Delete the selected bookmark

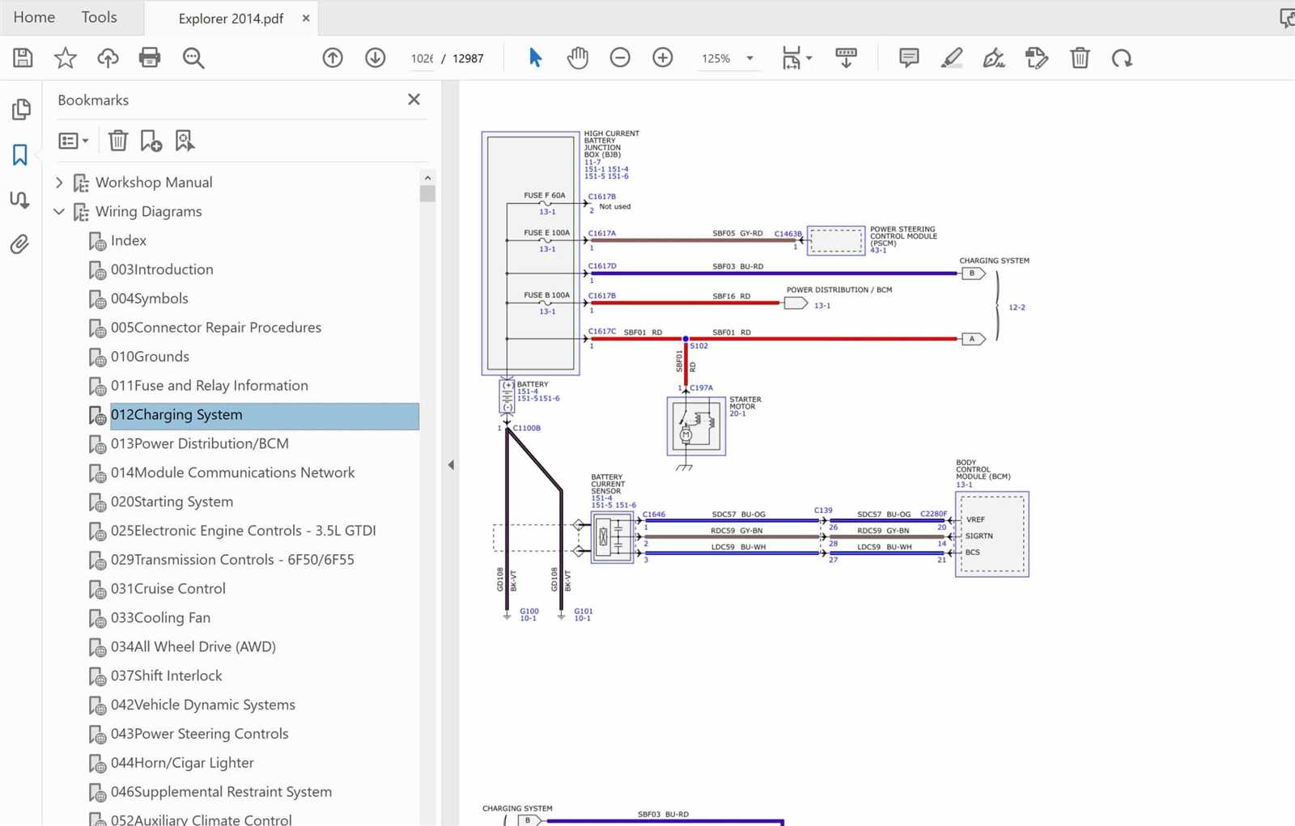pyautogui.click(x=118, y=141)
